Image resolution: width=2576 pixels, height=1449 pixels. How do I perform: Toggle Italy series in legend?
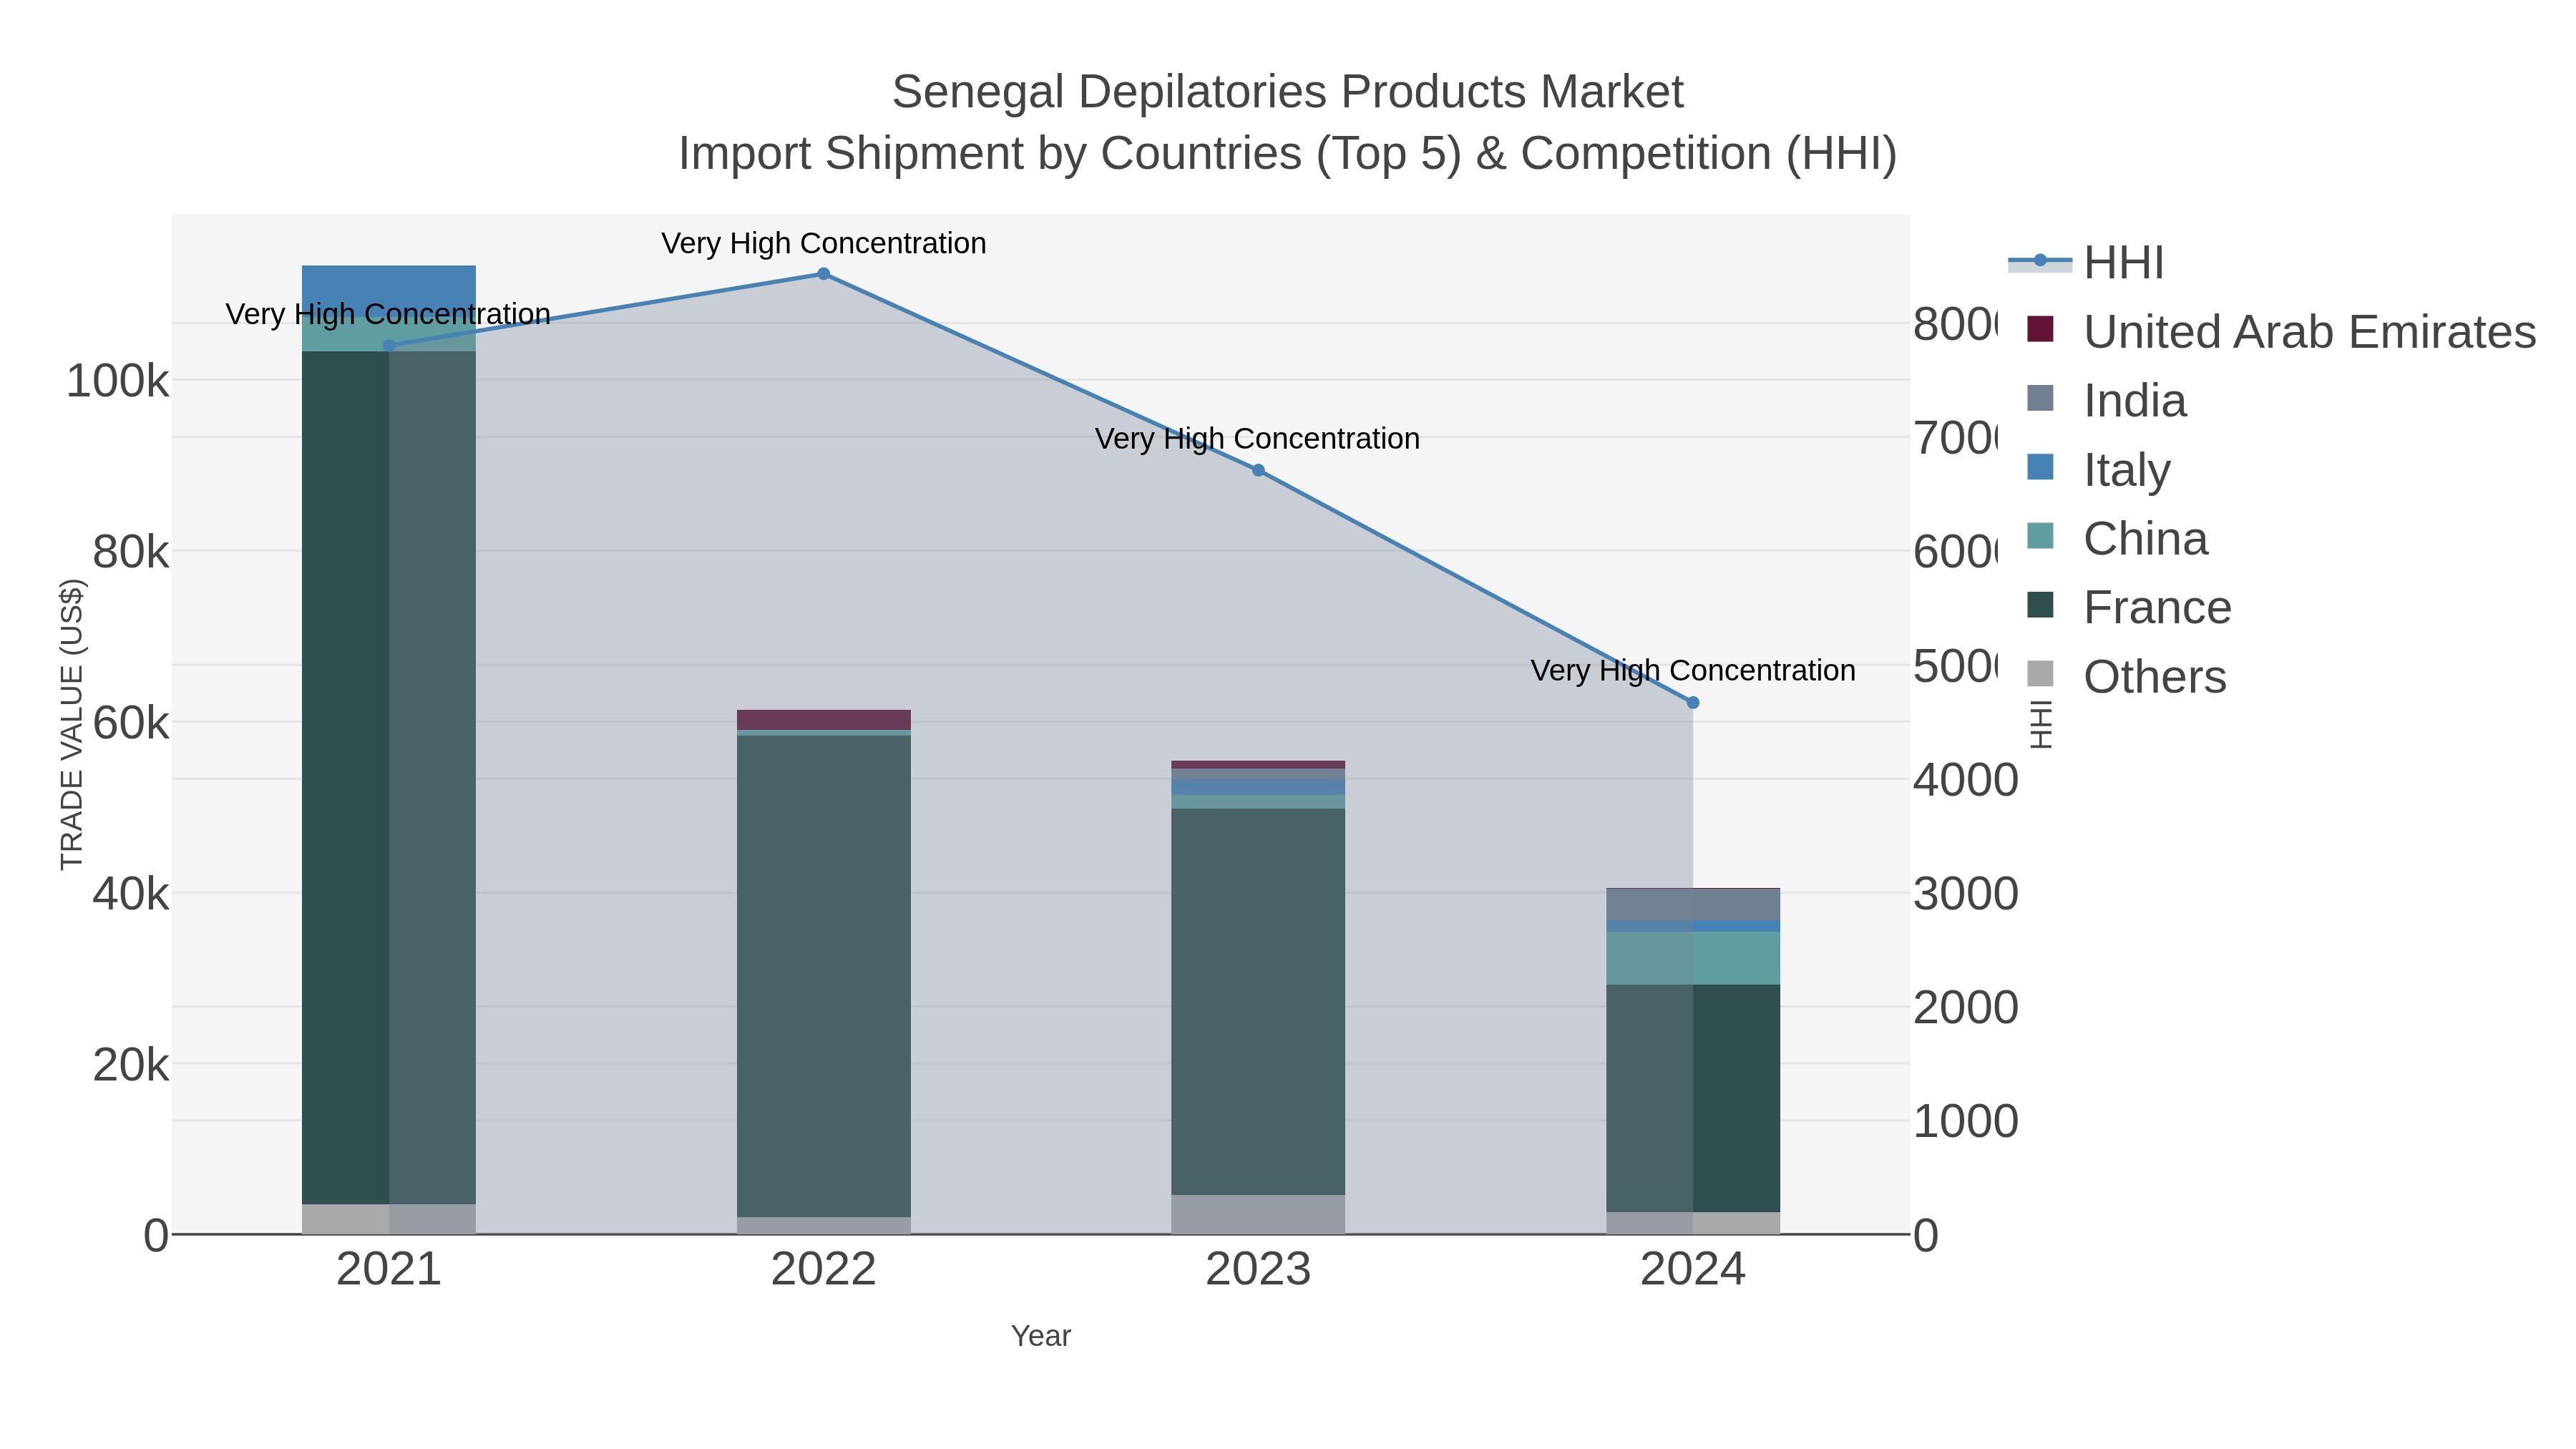click(x=2098, y=469)
